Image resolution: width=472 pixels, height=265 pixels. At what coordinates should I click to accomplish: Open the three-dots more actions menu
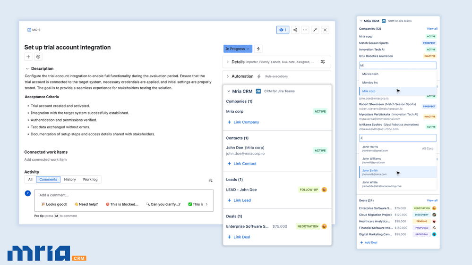pyautogui.click(x=305, y=30)
